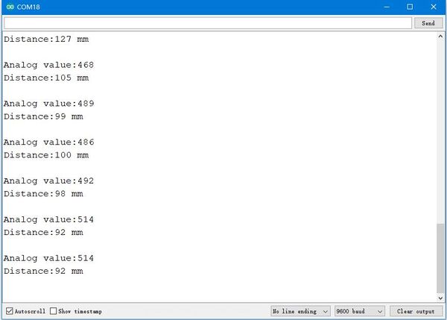Click the Clear output button
447x320 pixels.
(x=416, y=311)
